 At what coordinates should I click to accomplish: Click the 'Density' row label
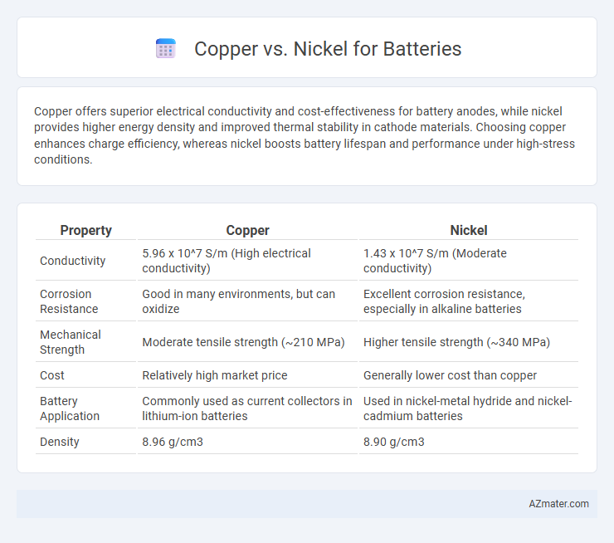(x=60, y=442)
